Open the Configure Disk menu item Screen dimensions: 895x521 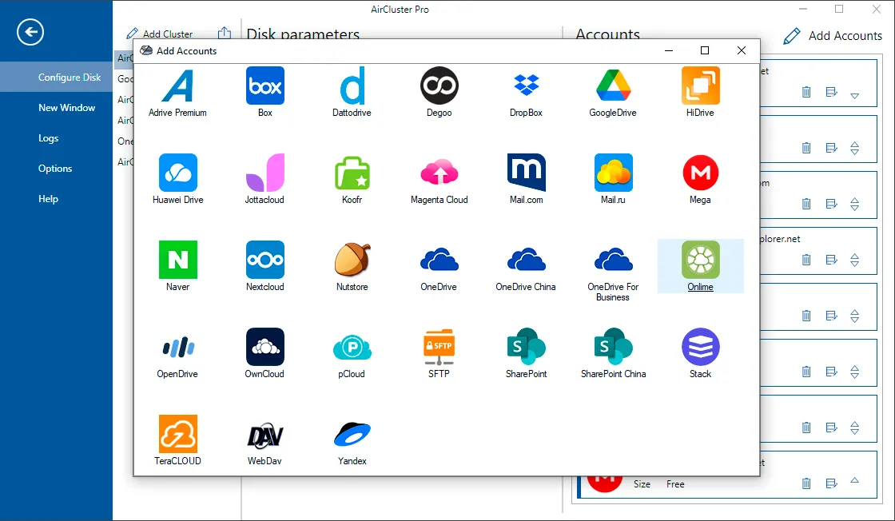point(56,77)
